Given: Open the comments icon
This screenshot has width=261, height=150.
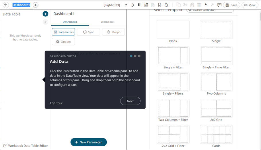Looking at the screenshot, I should [219, 5].
